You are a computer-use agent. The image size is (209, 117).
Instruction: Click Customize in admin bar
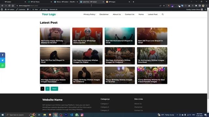point(21,9)
